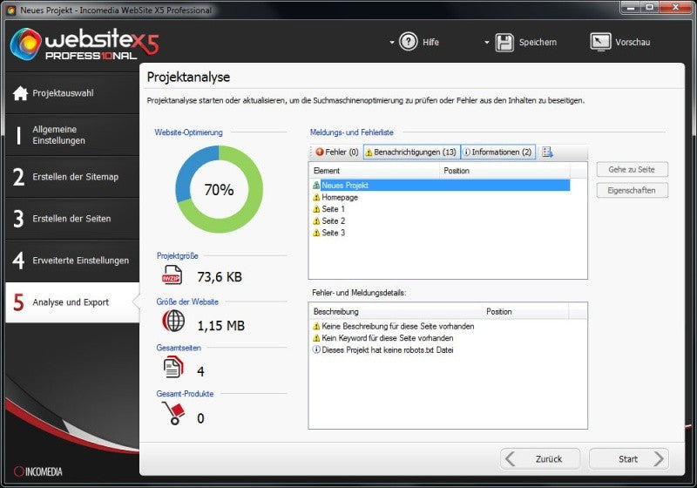697x488 pixels.
Task: Click the warning icon next to Seite 3
Action: [x=316, y=233]
